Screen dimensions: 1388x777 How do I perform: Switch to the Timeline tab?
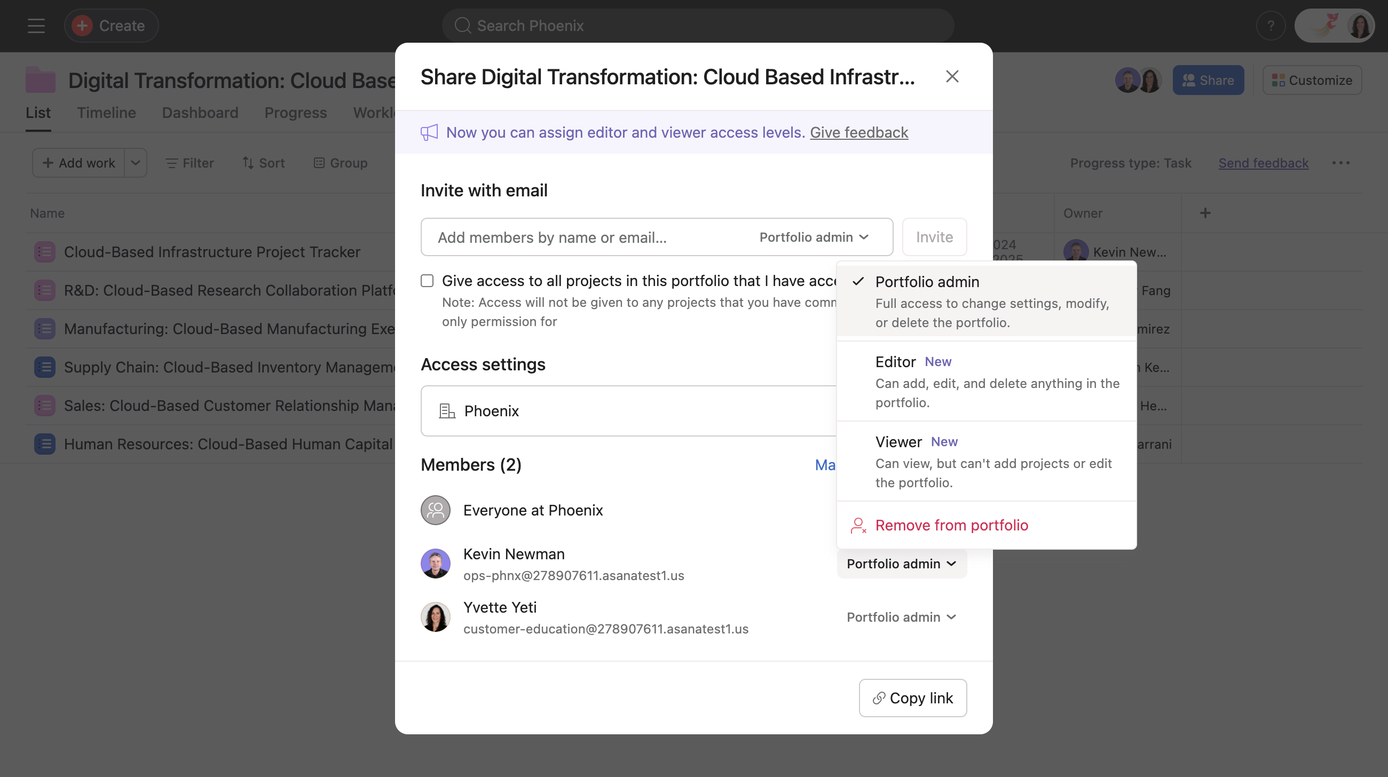point(106,113)
